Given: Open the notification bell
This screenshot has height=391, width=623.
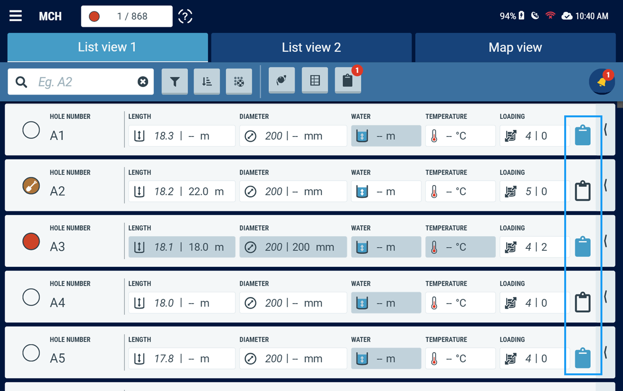Looking at the screenshot, I should pyautogui.click(x=602, y=82).
